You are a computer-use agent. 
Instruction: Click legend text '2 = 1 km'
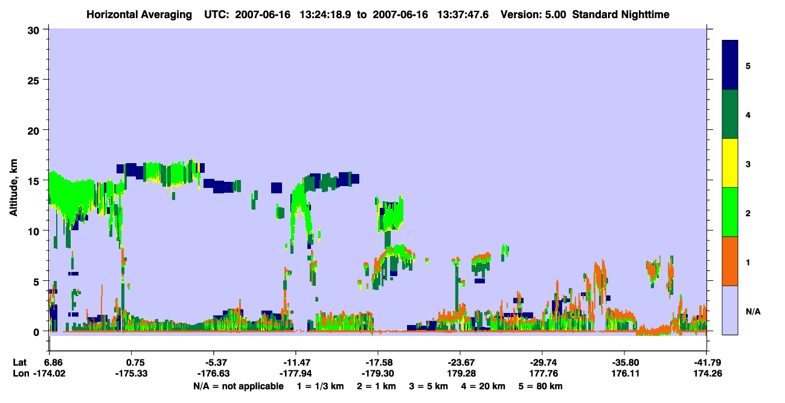pyautogui.click(x=376, y=385)
